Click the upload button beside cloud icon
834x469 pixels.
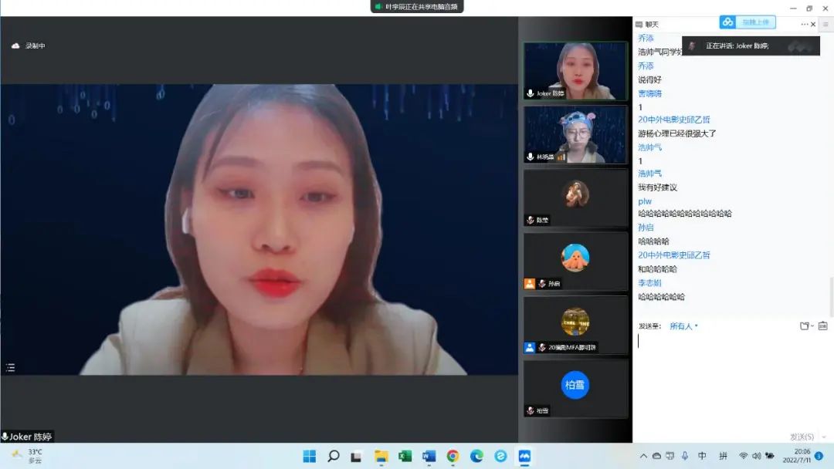pyautogui.click(x=756, y=22)
